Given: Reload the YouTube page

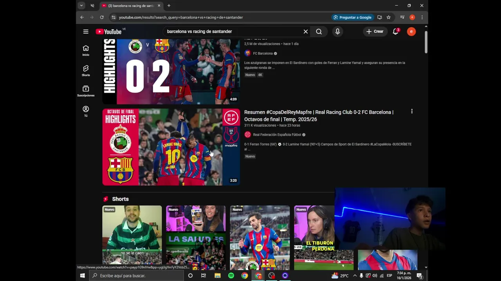Looking at the screenshot, I should [x=102, y=17].
